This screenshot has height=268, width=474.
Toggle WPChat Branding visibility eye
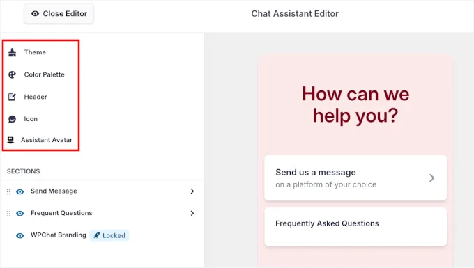(20, 236)
